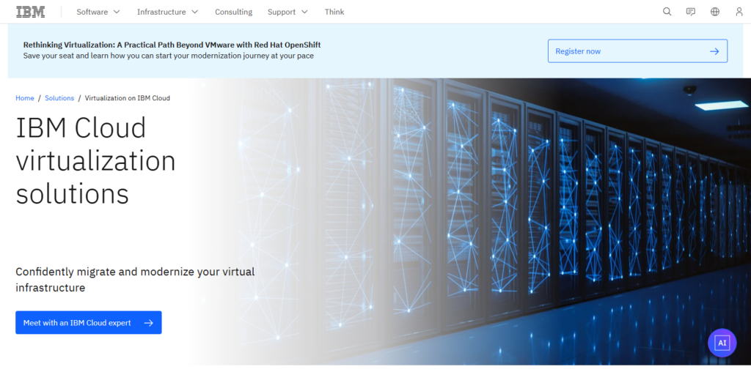Click the Confidently migrate and modernize subheading
751x372 pixels.
135,280
